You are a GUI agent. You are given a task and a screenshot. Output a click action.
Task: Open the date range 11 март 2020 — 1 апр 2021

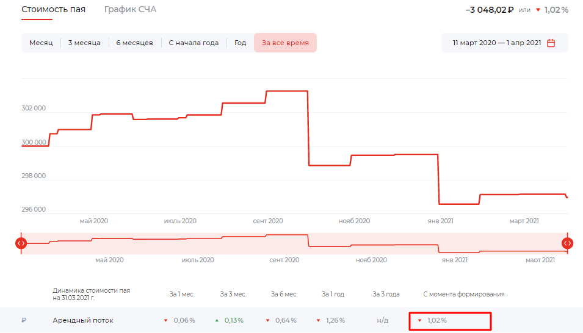[x=497, y=43]
